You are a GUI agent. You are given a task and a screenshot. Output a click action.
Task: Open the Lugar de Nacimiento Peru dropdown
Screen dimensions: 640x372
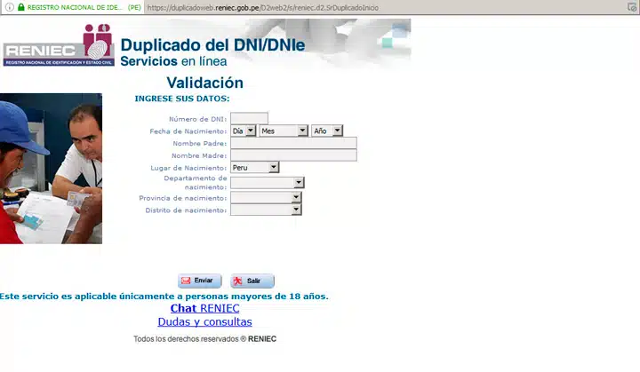(255, 167)
